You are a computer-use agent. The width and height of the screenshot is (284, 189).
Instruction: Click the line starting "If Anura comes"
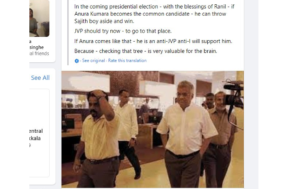pyautogui.click(x=153, y=41)
